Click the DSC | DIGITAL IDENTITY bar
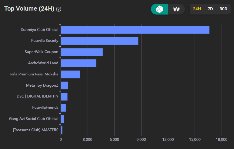Viewport: 234px width, 149px height. 64,97
